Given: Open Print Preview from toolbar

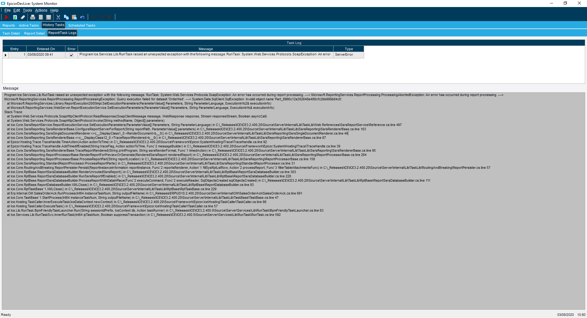Looking at the screenshot, I should (41, 17).
